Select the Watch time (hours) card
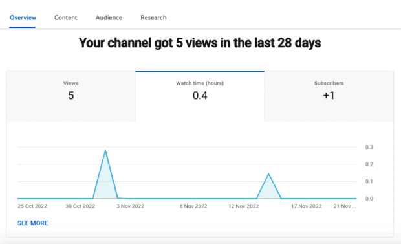 click(200, 96)
